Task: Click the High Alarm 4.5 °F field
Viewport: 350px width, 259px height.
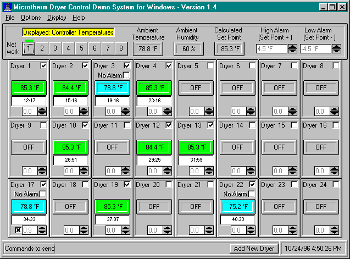Action: click(271, 48)
